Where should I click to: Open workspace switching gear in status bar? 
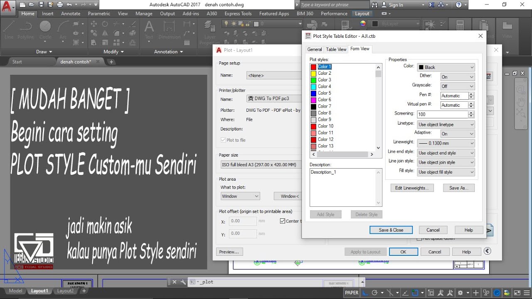click(x=461, y=292)
